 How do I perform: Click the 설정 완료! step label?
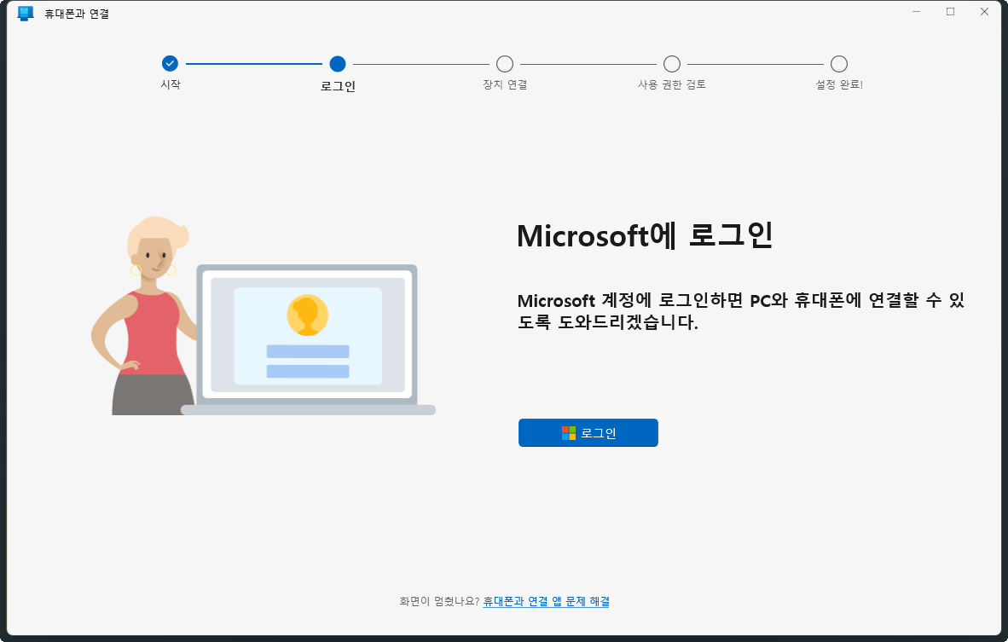click(x=839, y=84)
